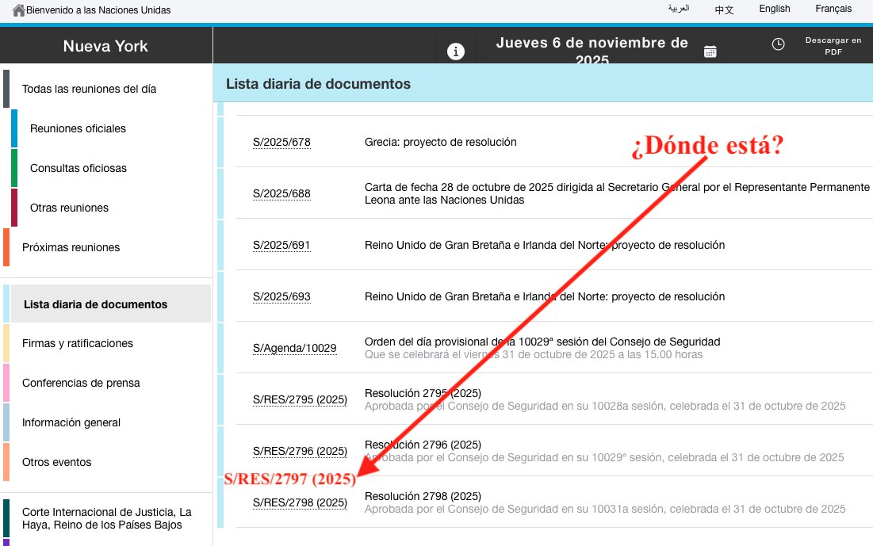Click the Lista diaria de documentos panel heading
This screenshot has width=873, height=546.
[x=318, y=83]
